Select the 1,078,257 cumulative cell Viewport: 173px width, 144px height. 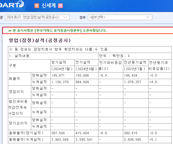(136, 82)
